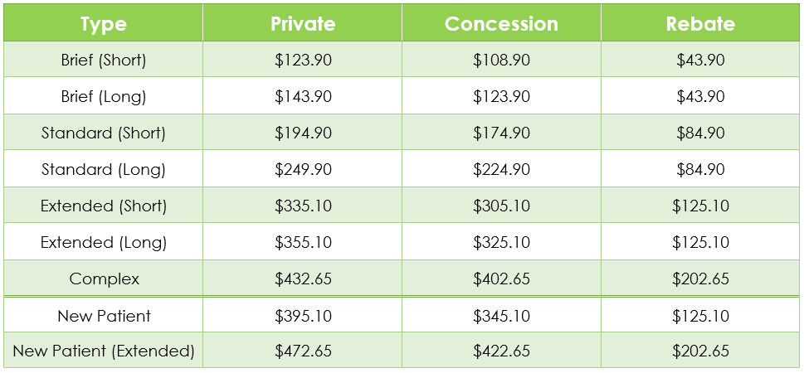Screen dimensions: 804x373
Task: Click the $123.90 Private price for Brief (Short)
Action: coord(303,60)
